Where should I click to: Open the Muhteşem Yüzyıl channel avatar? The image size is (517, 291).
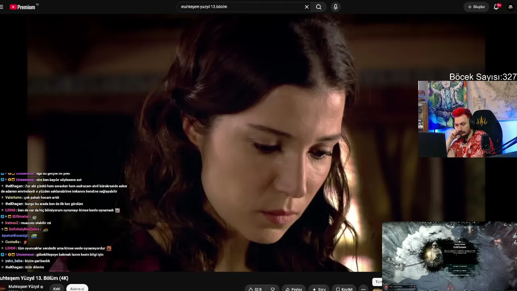click(x=2, y=288)
